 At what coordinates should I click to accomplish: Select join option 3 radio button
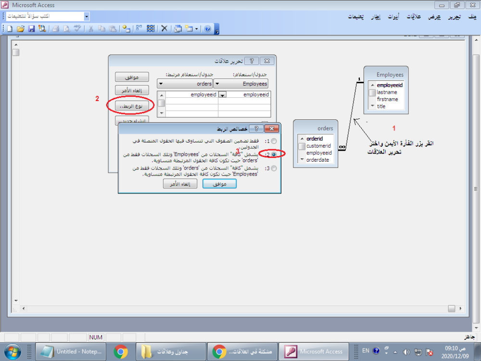tap(274, 168)
